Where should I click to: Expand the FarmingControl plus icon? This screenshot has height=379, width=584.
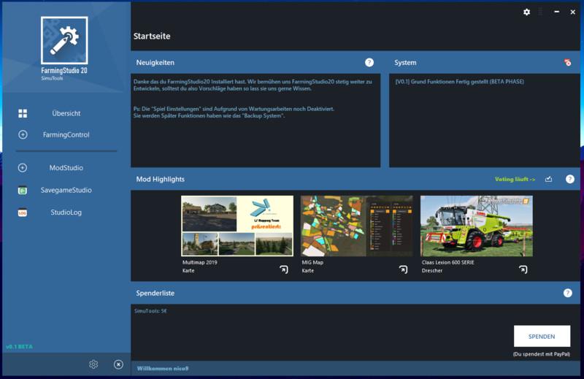[23, 135]
